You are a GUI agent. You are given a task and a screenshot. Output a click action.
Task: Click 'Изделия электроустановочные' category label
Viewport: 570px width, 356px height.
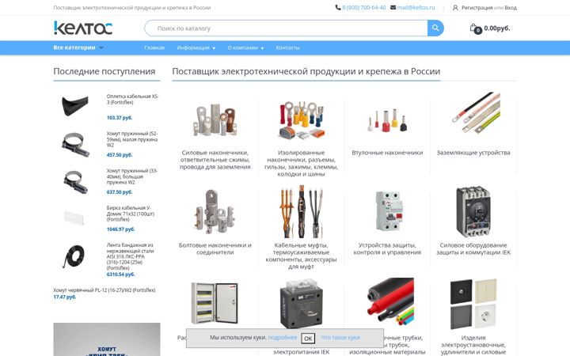coord(473,345)
